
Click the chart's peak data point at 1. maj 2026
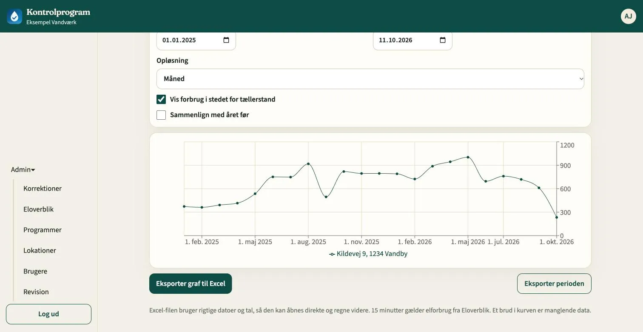coord(468,157)
